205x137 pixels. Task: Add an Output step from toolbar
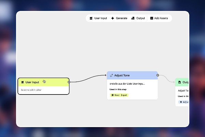[138, 18]
